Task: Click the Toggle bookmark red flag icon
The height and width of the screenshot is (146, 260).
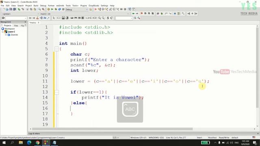Action: click(141, 13)
